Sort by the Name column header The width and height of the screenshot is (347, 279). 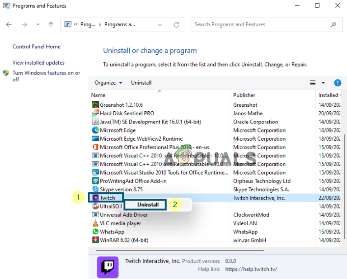pyautogui.click(x=98, y=95)
